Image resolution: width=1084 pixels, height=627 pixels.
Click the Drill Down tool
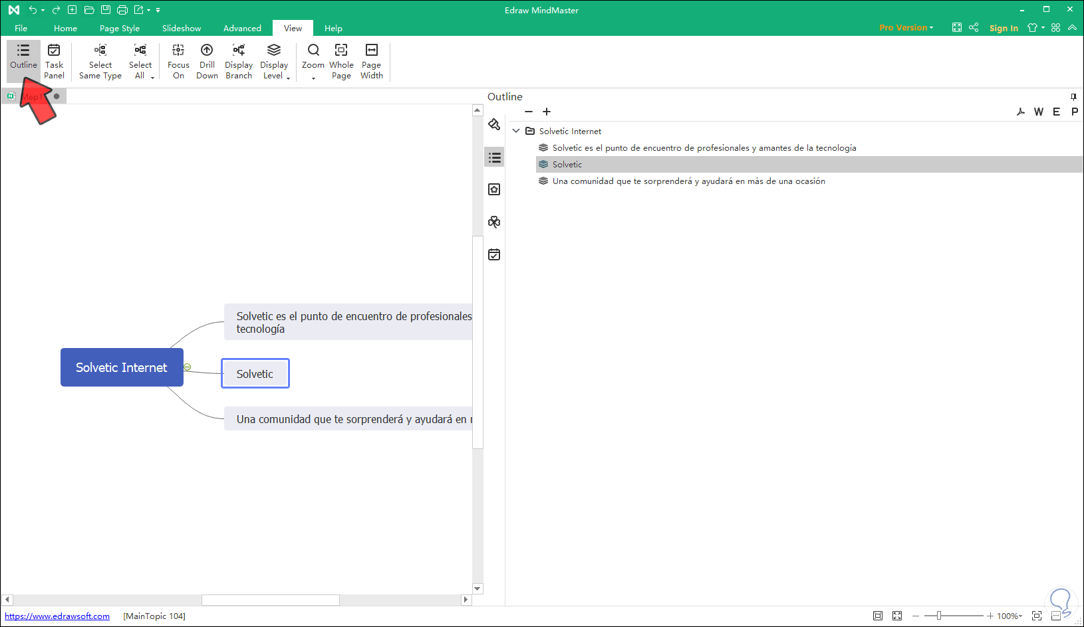point(207,62)
